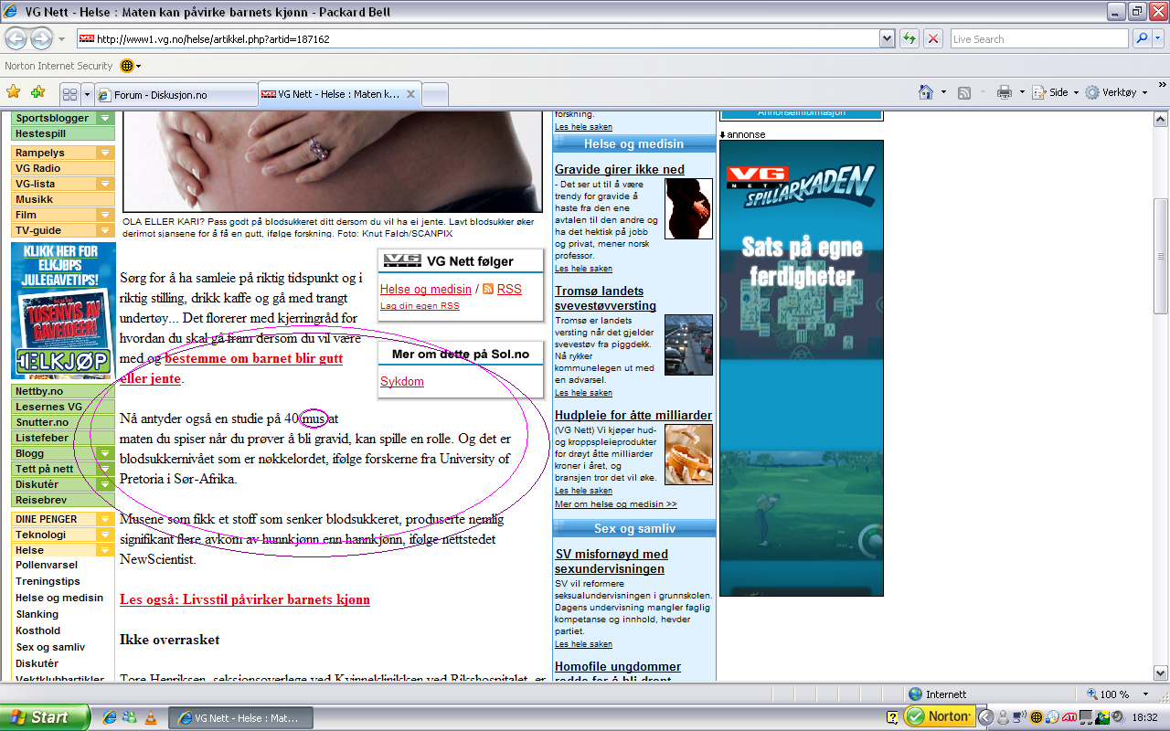Open Treningstips in the Helse submenu
Screen dimensions: 1170x731
coord(48,581)
